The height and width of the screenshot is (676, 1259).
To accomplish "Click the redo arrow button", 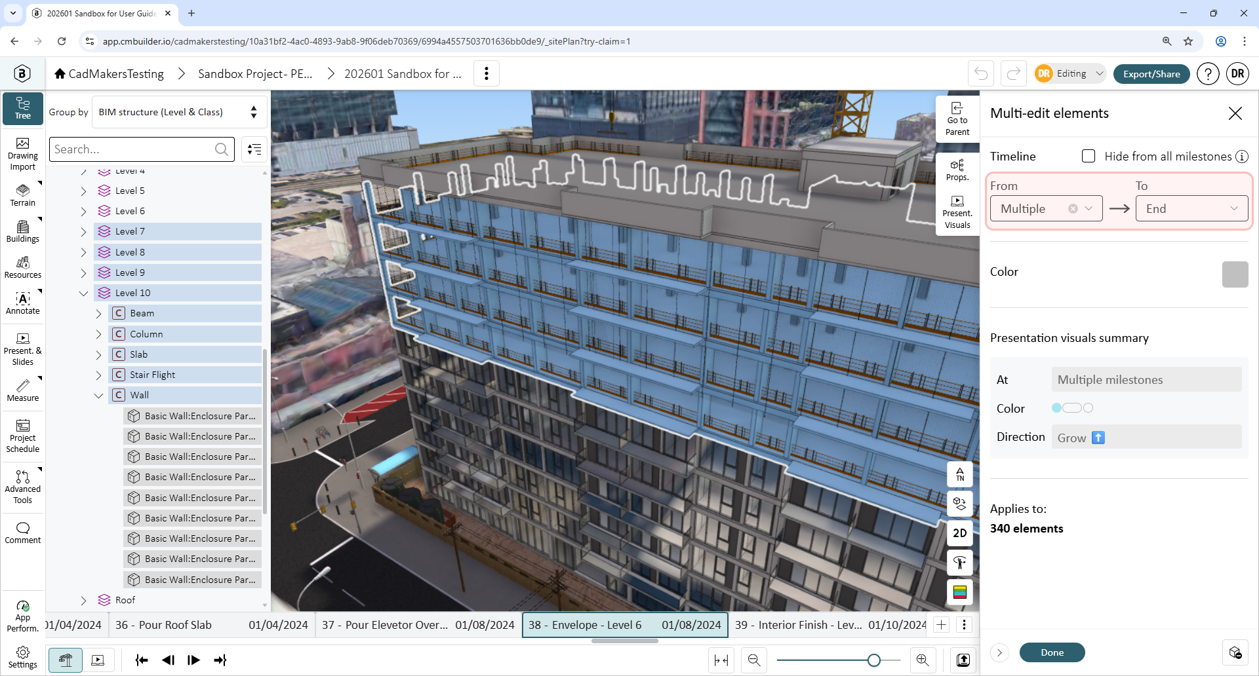I will pyautogui.click(x=1014, y=73).
